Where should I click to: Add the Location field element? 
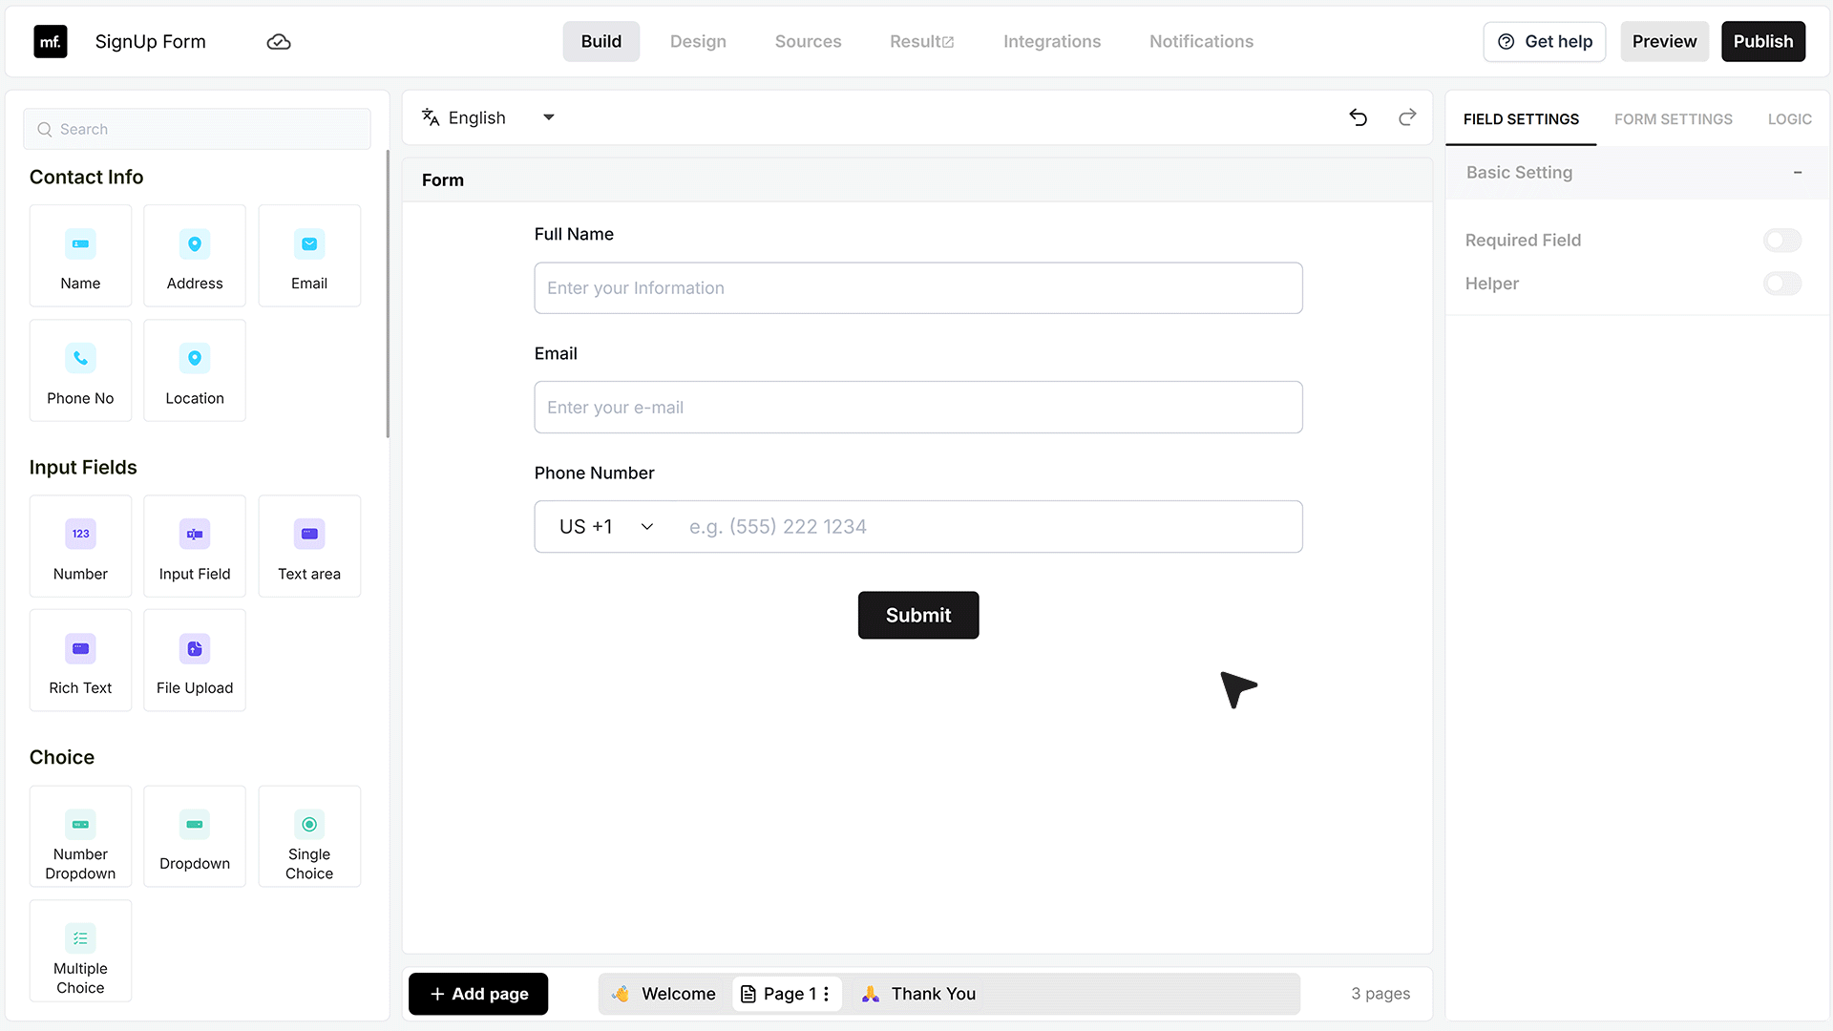(195, 370)
